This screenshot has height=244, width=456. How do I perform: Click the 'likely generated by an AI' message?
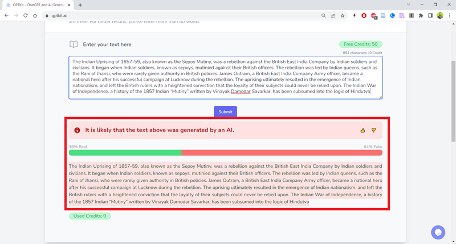tap(160, 130)
